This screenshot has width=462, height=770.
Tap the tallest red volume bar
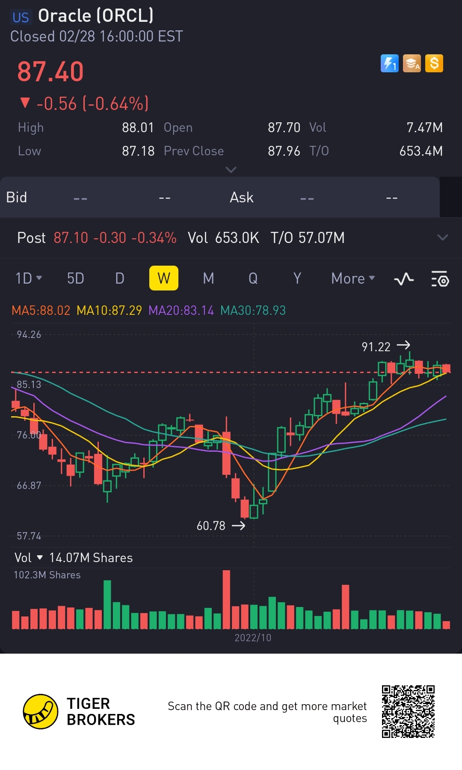(227, 599)
